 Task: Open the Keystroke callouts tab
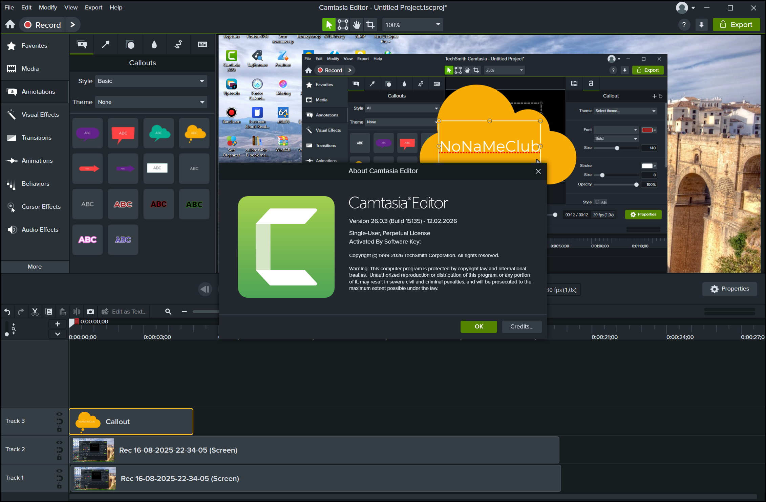[203, 44]
